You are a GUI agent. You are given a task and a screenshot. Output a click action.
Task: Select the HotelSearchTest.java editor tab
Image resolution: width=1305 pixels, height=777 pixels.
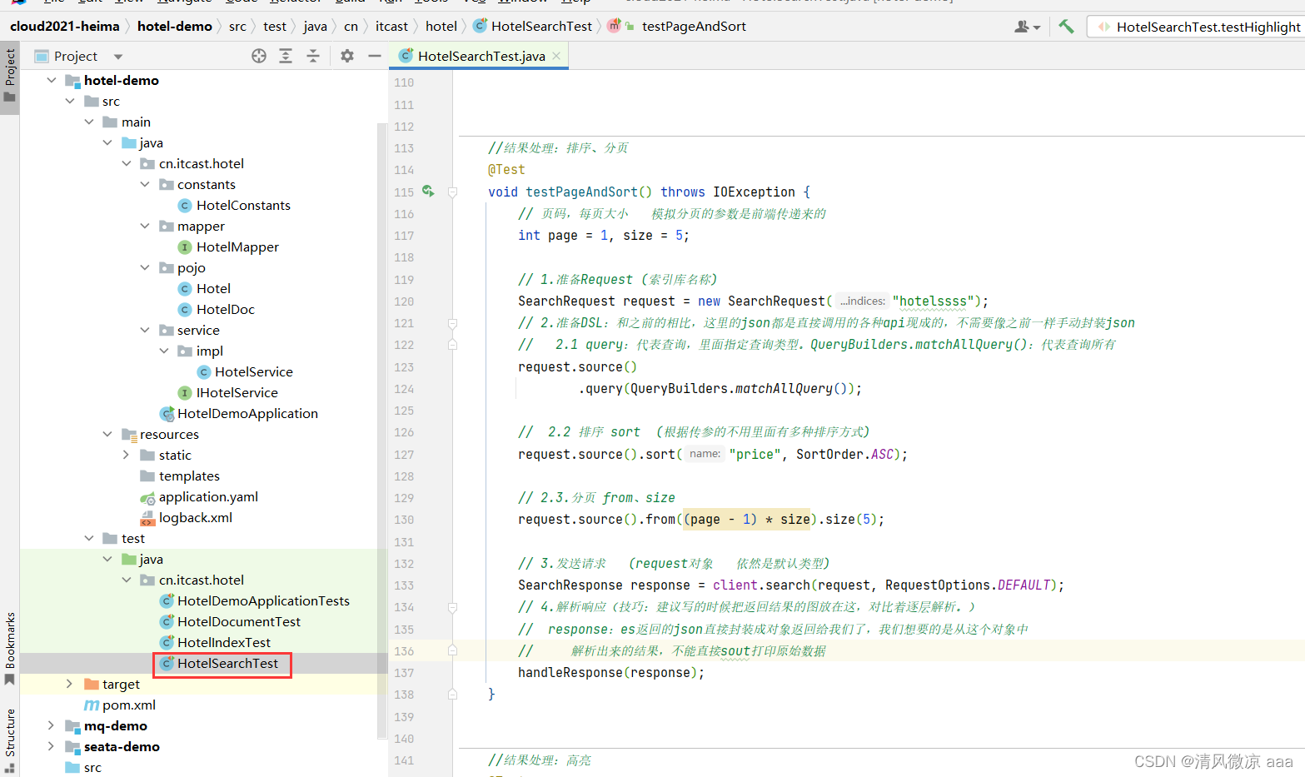point(481,56)
